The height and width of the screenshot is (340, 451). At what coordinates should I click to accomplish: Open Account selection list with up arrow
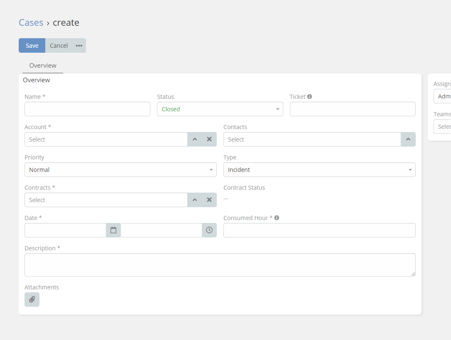pyautogui.click(x=195, y=139)
